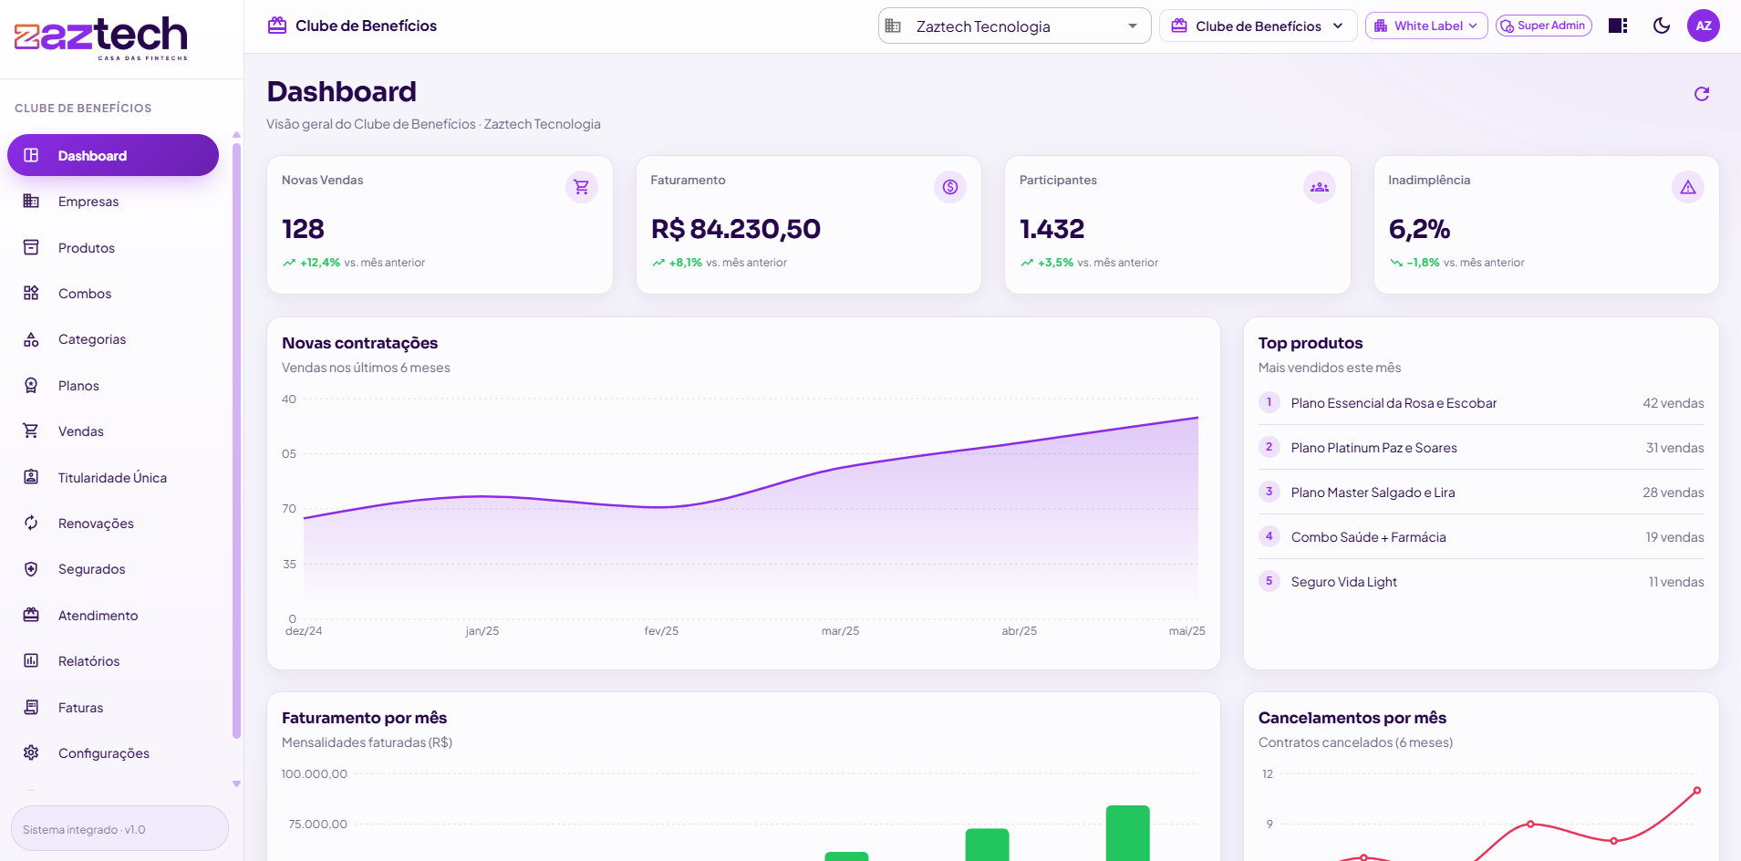
Task: Click the Renovações refresh icon in sidebar
Action: pyautogui.click(x=31, y=523)
